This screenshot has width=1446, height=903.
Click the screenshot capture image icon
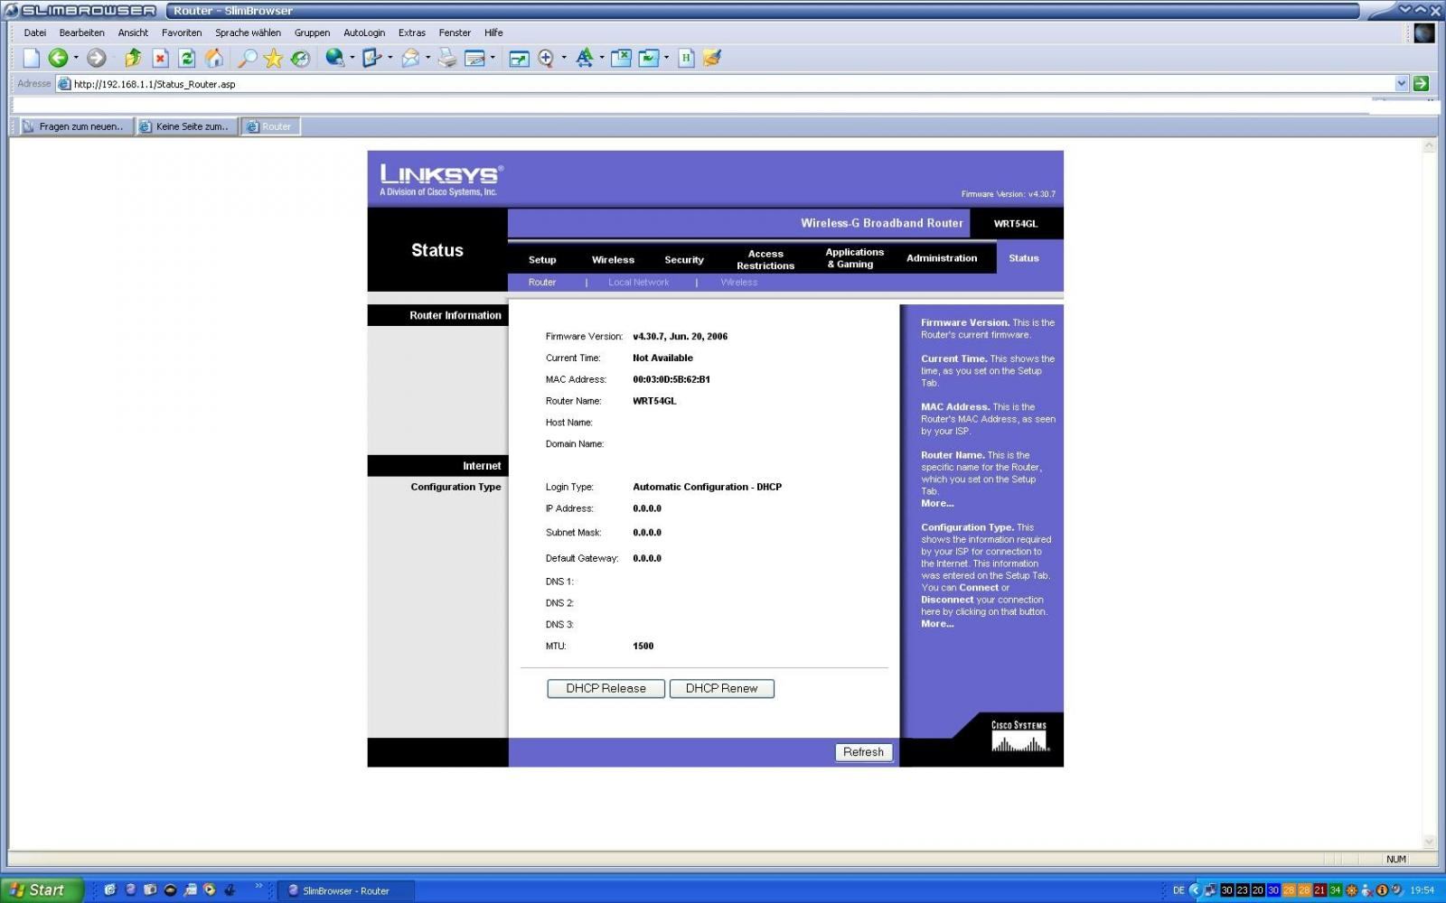coord(649,58)
